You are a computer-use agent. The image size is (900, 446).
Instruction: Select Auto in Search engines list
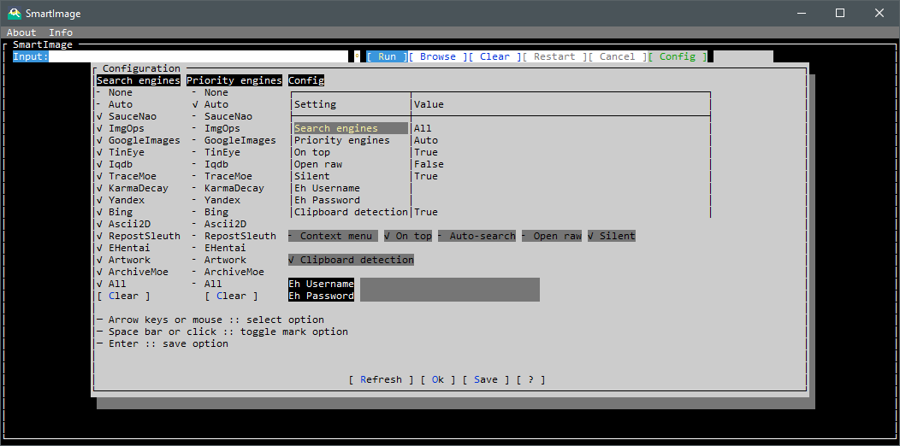pos(115,104)
